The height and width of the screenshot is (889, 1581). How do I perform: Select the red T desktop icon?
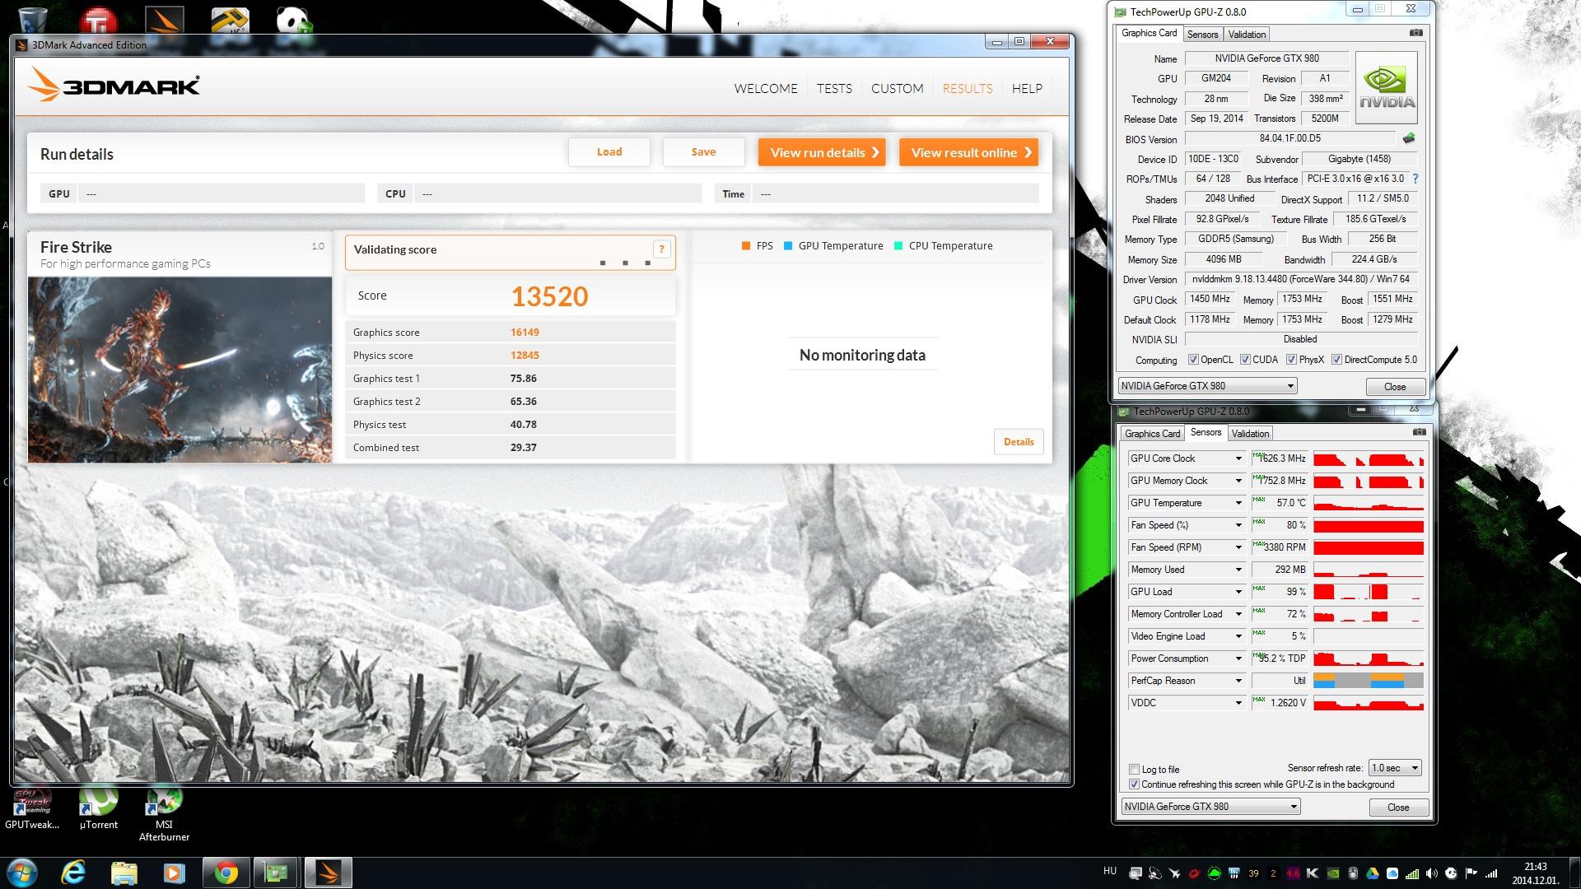point(99,20)
